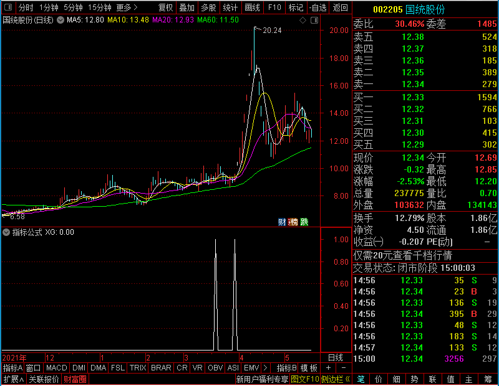Select 联 linked tab

point(432,379)
